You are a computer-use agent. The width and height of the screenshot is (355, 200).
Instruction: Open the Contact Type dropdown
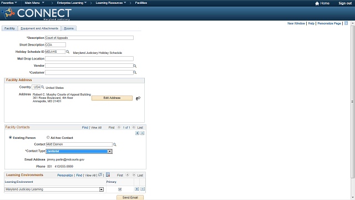coord(110,151)
